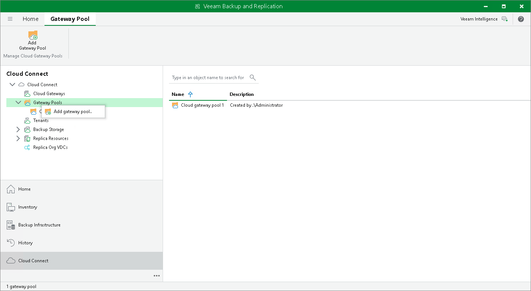The width and height of the screenshot is (531, 291).
Task: Click the Cloud Connect root cloud icon
Action: pyautogui.click(x=22, y=85)
